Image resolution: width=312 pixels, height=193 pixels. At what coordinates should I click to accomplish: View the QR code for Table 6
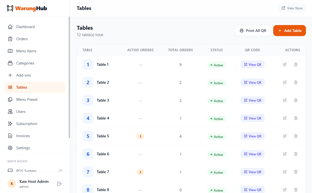252,154
